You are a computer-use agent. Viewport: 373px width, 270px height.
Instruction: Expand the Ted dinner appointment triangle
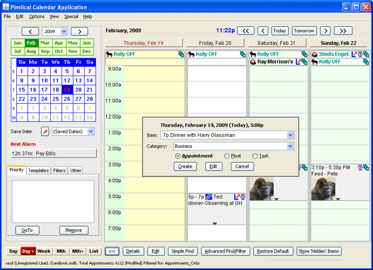[x=214, y=224]
